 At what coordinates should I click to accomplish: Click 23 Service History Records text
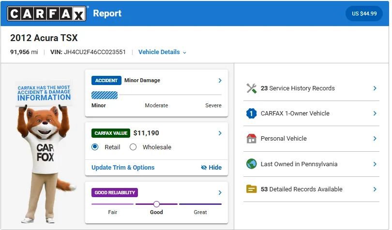coord(298,88)
